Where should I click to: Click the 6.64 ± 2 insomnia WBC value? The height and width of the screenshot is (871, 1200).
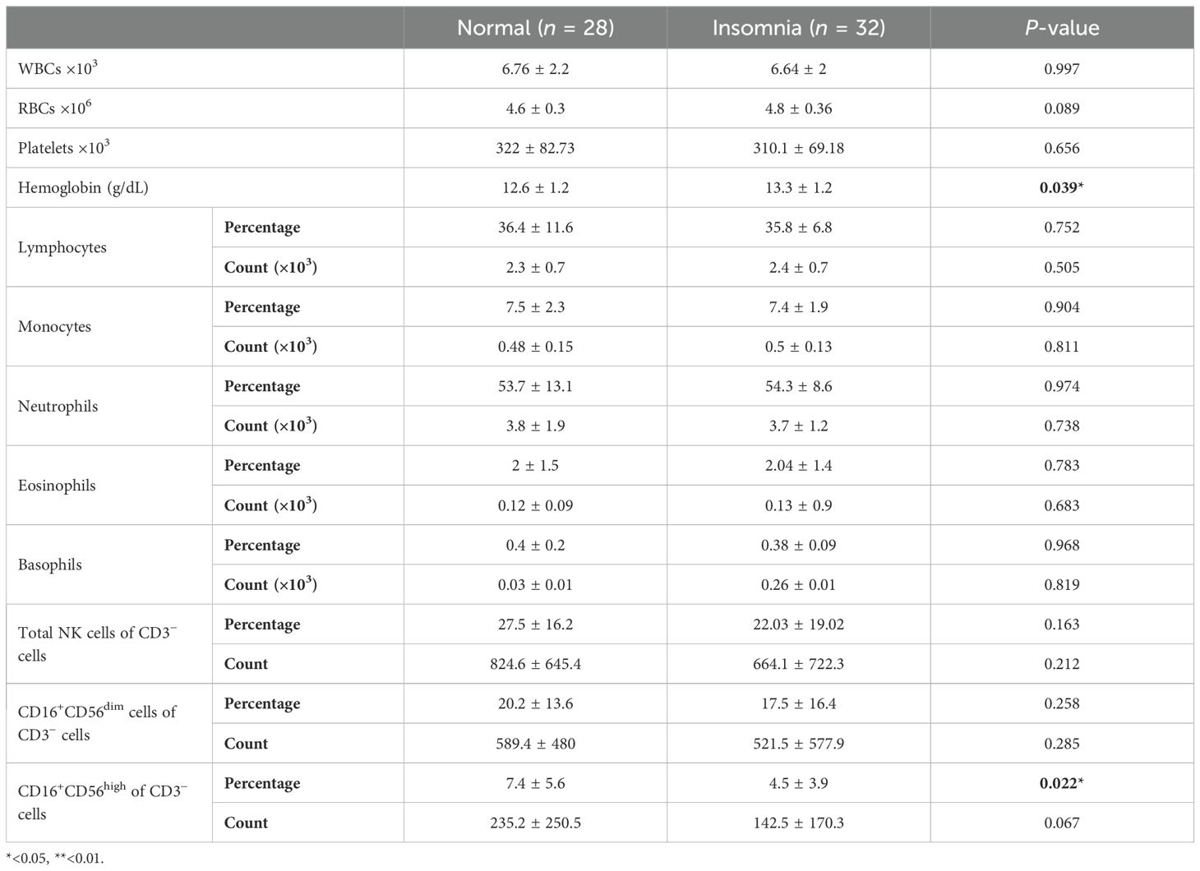pyautogui.click(x=798, y=69)
